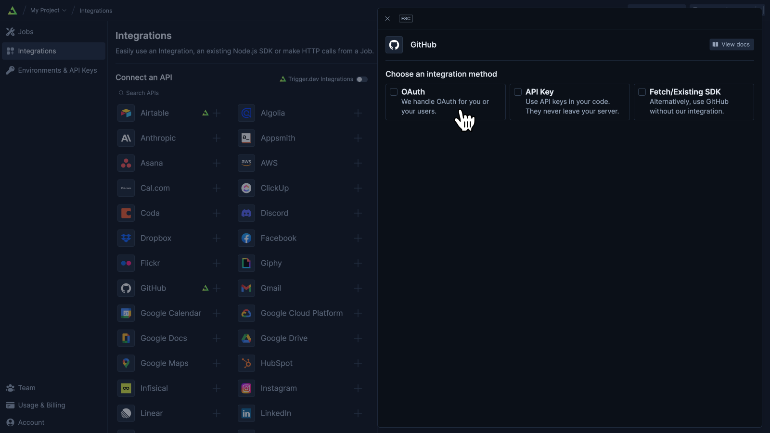Screen dimensions: 770x433
Task: Check the Fetch/Existing SDK method
Action: pyautogui.click(x=642, y=92)
